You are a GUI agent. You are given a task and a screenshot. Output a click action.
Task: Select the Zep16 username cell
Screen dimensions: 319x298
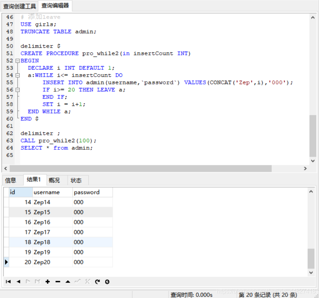click(52, 222)
